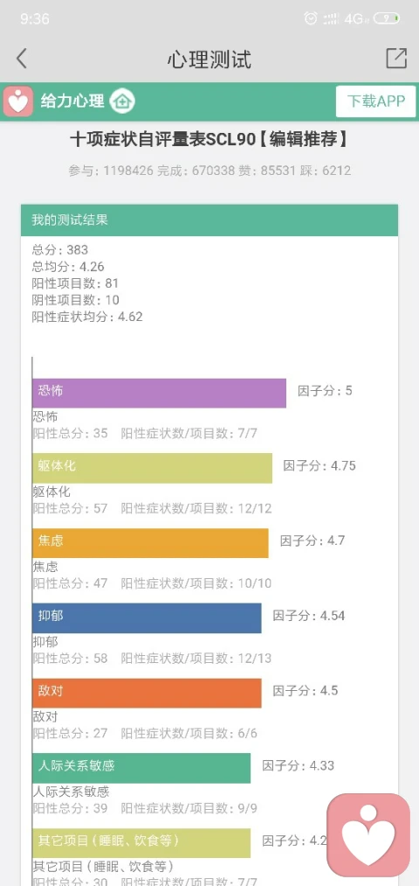Image resolution: width=419 pixels, height=886 pixels.
Task: Tap the 心理测试 page title
Action: tap(209, 59)
